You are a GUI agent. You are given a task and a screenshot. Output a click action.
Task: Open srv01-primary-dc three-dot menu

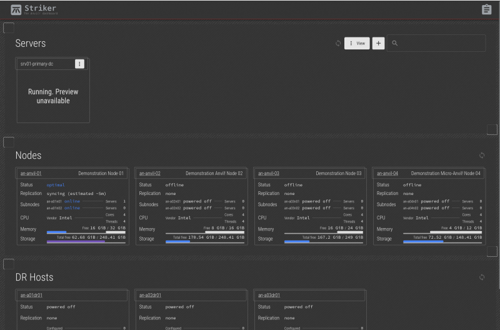click(x=79, y=64)
